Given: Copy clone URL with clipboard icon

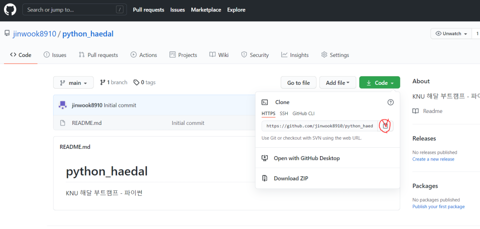Looking at the screenshot, I should (386, 126).
